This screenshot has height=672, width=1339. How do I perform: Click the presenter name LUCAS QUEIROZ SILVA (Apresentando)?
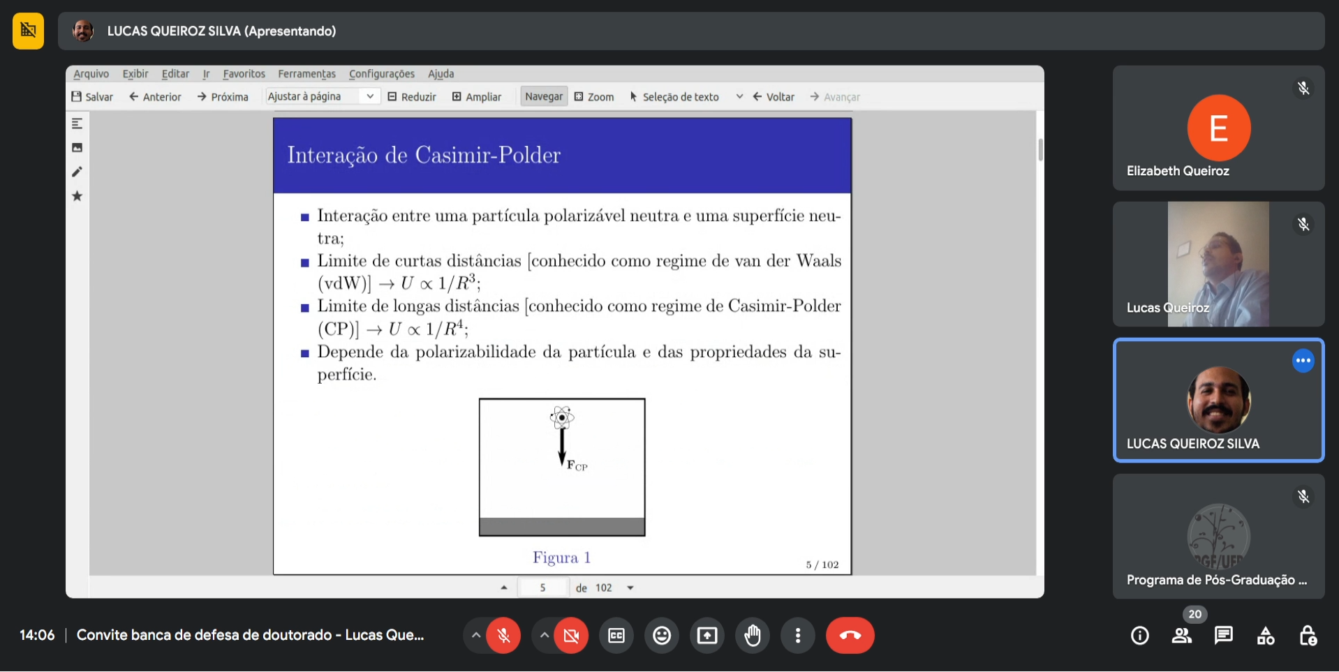[x=221, y=31]
